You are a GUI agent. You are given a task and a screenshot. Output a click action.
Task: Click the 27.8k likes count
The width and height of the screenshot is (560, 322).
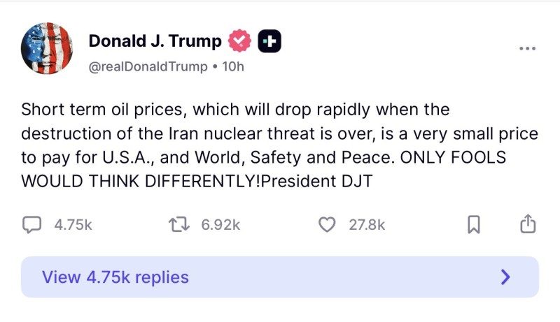pyautogui.click(x=367, y=224)
